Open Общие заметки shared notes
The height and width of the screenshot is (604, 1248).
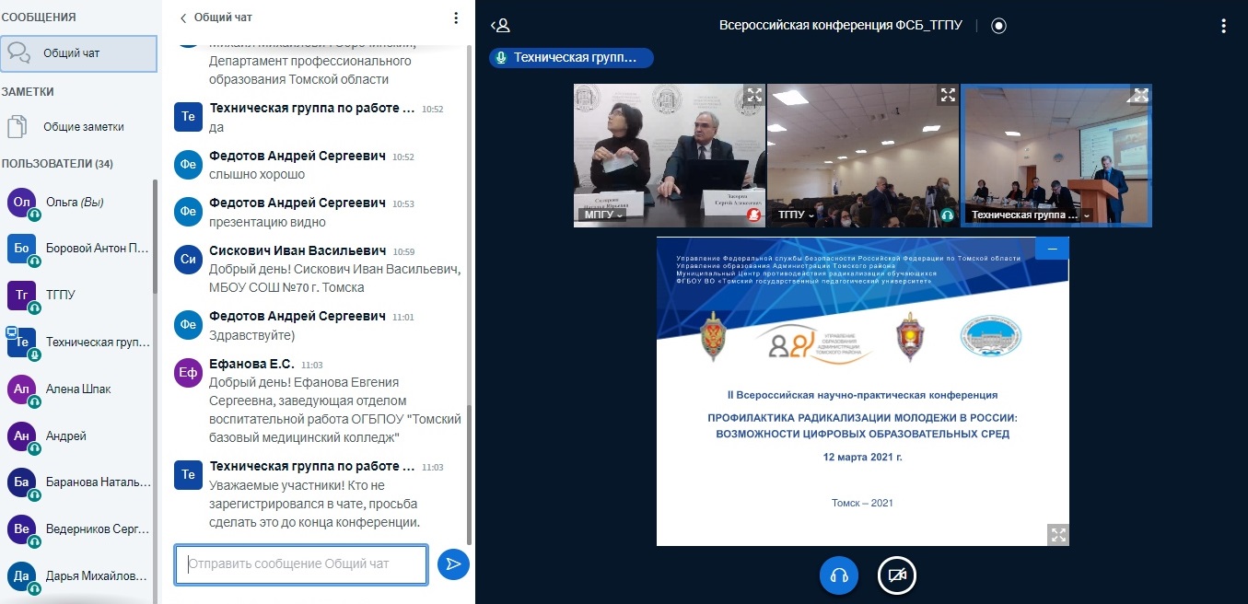[83, 127]
